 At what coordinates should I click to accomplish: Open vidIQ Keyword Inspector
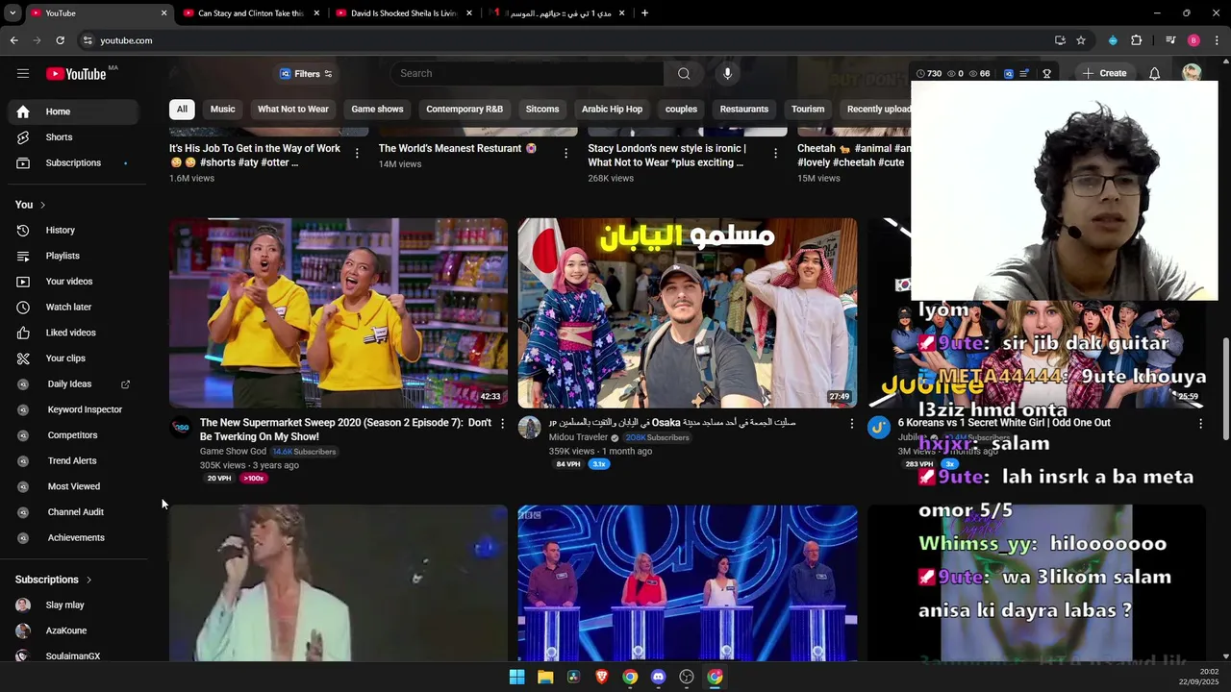85,409
